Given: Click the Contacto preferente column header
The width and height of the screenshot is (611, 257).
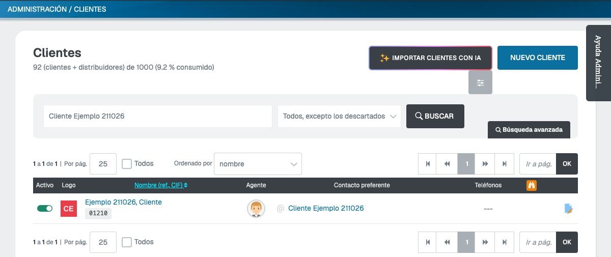Looking at the screenshot, I should (362, 185).
